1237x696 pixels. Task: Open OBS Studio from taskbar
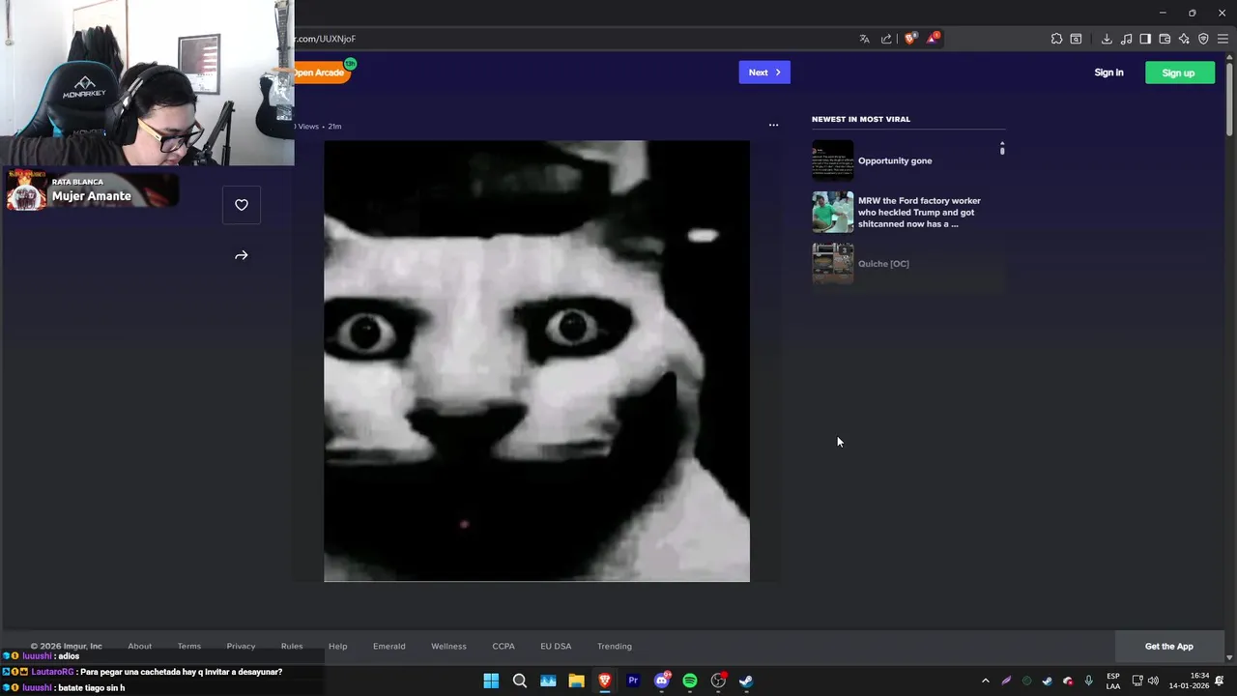[718, 681]
